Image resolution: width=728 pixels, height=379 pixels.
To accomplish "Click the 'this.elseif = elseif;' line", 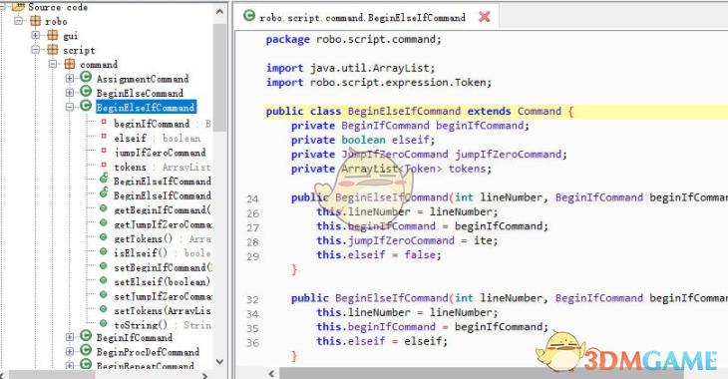I will pyautogui.click(x=382, y=341).
